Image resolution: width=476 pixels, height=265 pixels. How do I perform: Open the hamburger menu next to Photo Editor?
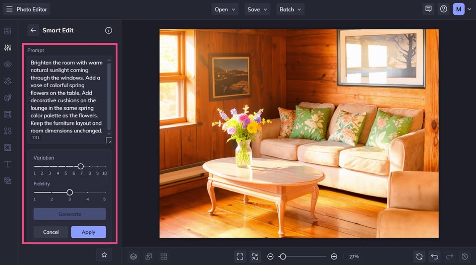[10, 9]
